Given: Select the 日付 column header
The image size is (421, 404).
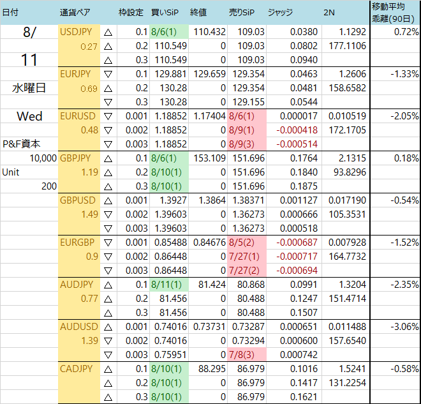Looking at the screenshot, I should point(10,12).
